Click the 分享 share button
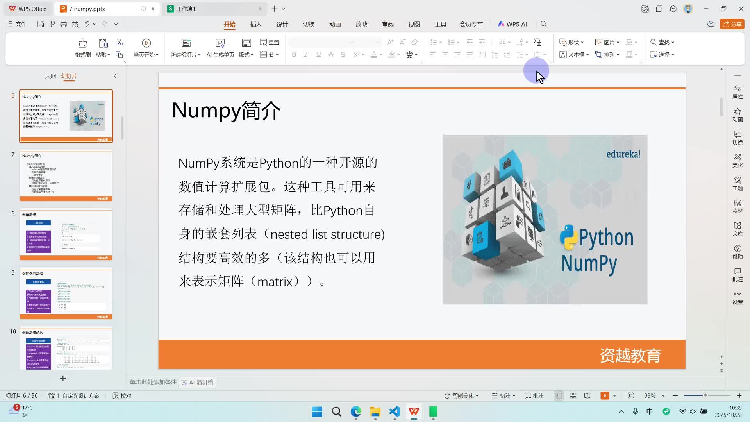 [732, 24]
